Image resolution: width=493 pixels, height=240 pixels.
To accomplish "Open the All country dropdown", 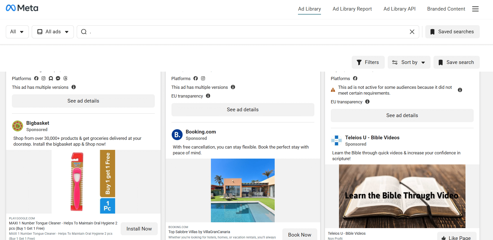I will pyautogui.click(x=17, y=32).
